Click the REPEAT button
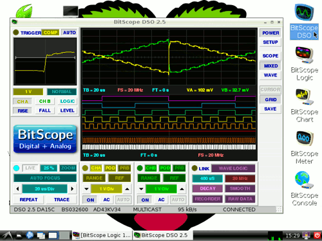 (28, 200)
